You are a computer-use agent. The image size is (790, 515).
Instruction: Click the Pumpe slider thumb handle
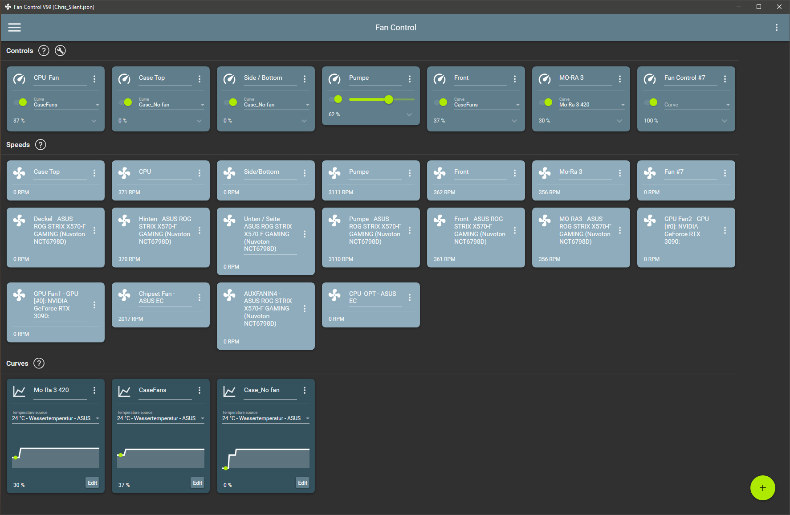[x=389, y=99]
